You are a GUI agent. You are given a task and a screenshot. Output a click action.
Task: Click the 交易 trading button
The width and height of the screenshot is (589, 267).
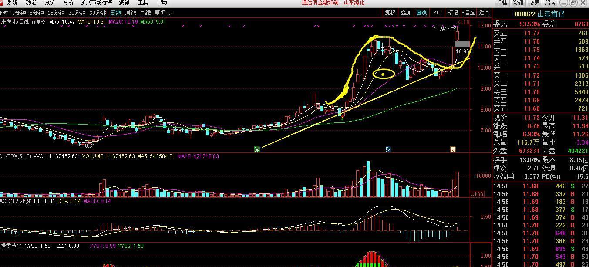coord(534,3)
